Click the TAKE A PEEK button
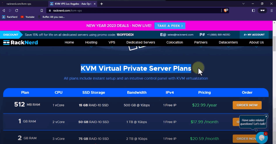This screenshot has height=144, width=276. (x=170, y=26)
